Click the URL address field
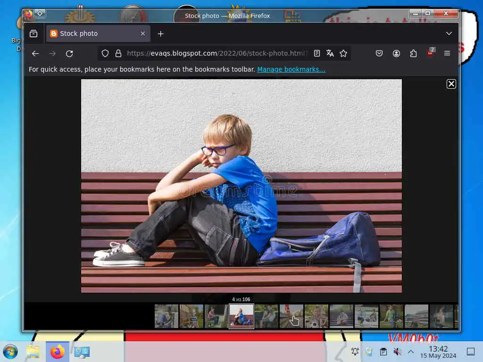483x362 pixels. [x=217, y=54]
